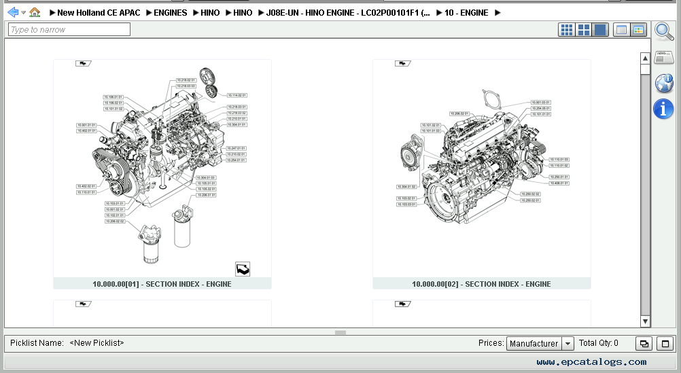Viewport: 681px width, 373px height.
Task: Switch to list view mode
Action: point(621,29)
